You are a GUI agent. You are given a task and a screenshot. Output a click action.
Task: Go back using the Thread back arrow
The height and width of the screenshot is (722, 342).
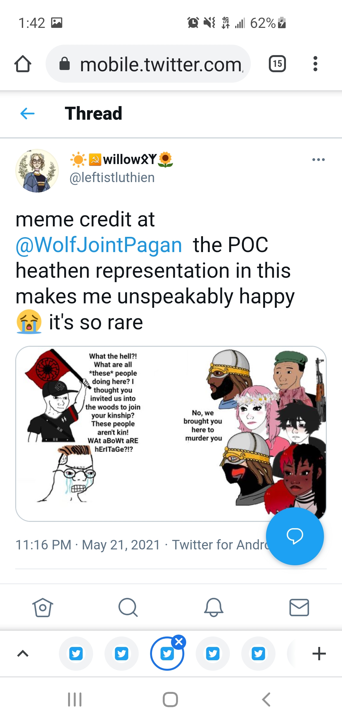[27, 113]
